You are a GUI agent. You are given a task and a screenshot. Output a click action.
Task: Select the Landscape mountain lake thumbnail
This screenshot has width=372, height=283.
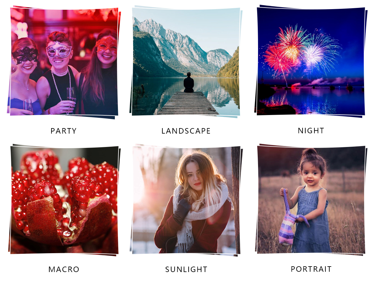click(186, 62)
